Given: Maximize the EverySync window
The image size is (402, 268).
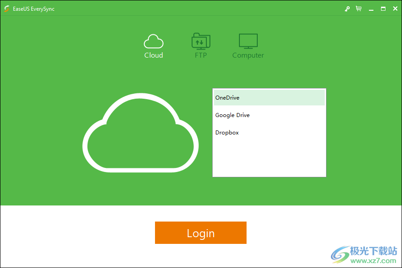Looking at the screenshot, I should tap(383, 9).
